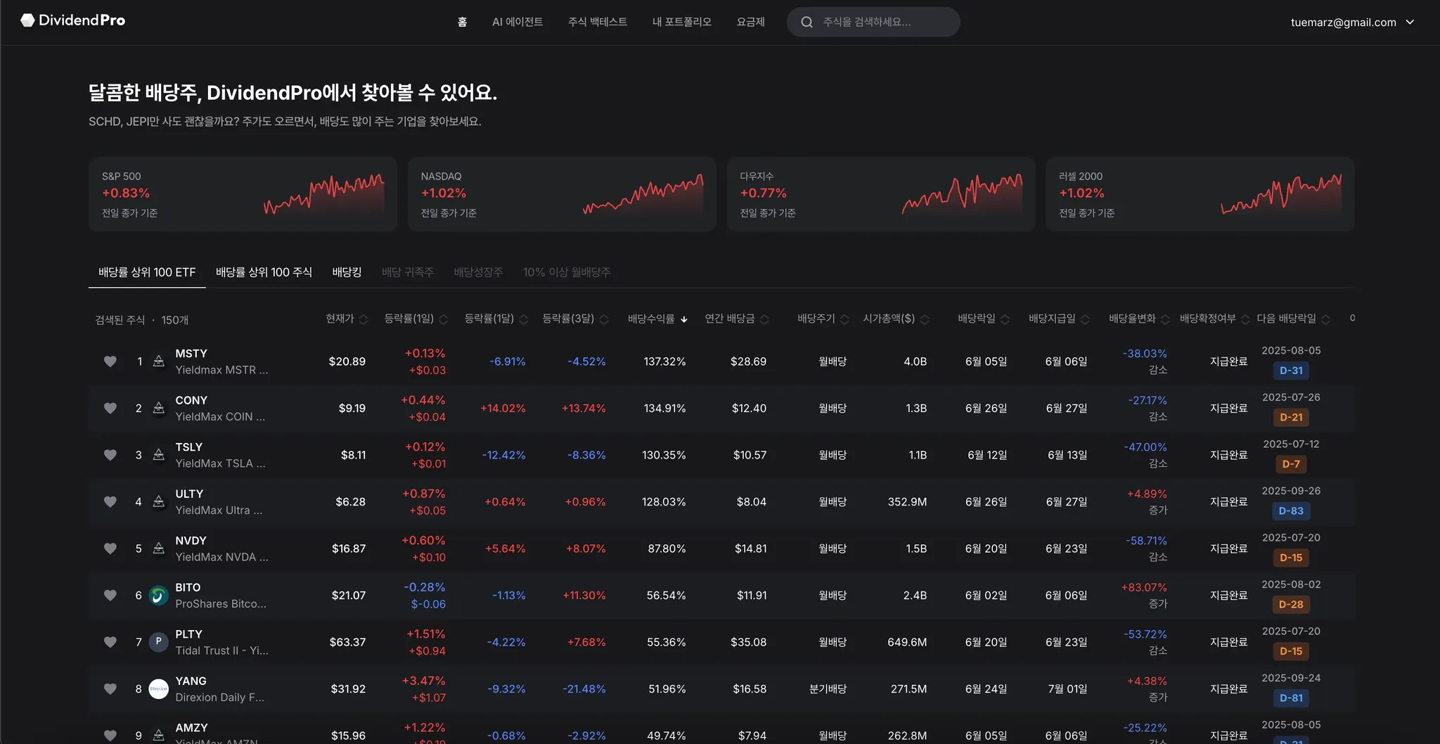Sort by 시가총액($) using its sort arrows

(925, 319)
